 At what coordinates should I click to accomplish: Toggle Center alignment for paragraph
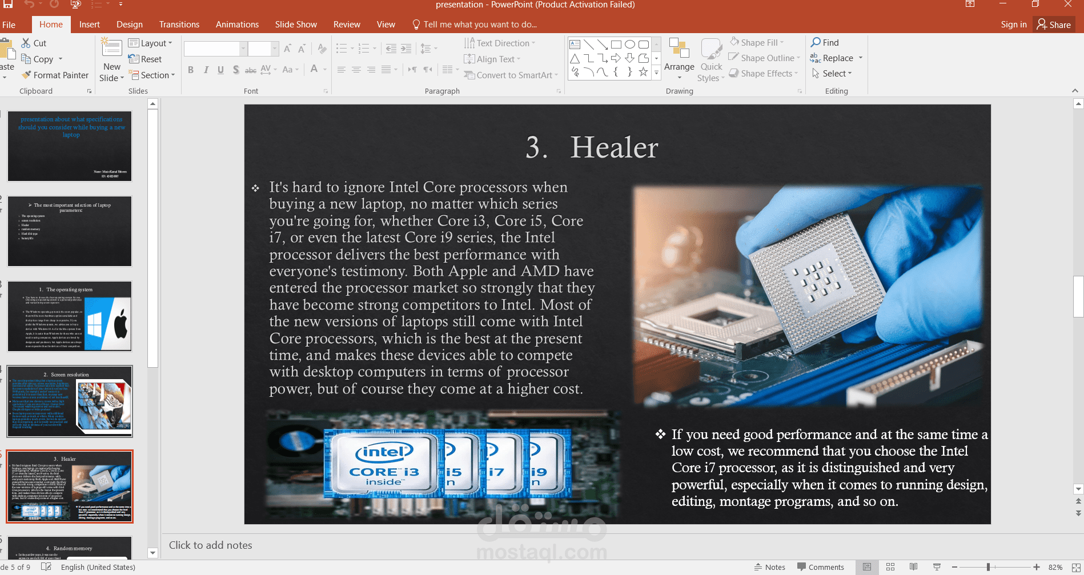356,70
